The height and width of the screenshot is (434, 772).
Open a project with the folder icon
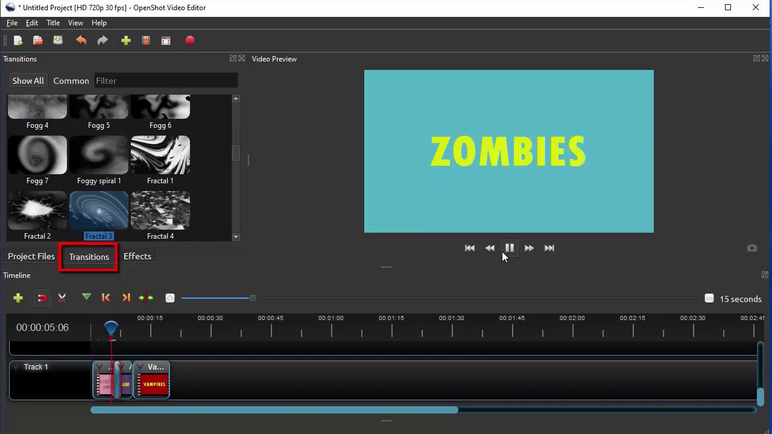[x=38, y=40]
